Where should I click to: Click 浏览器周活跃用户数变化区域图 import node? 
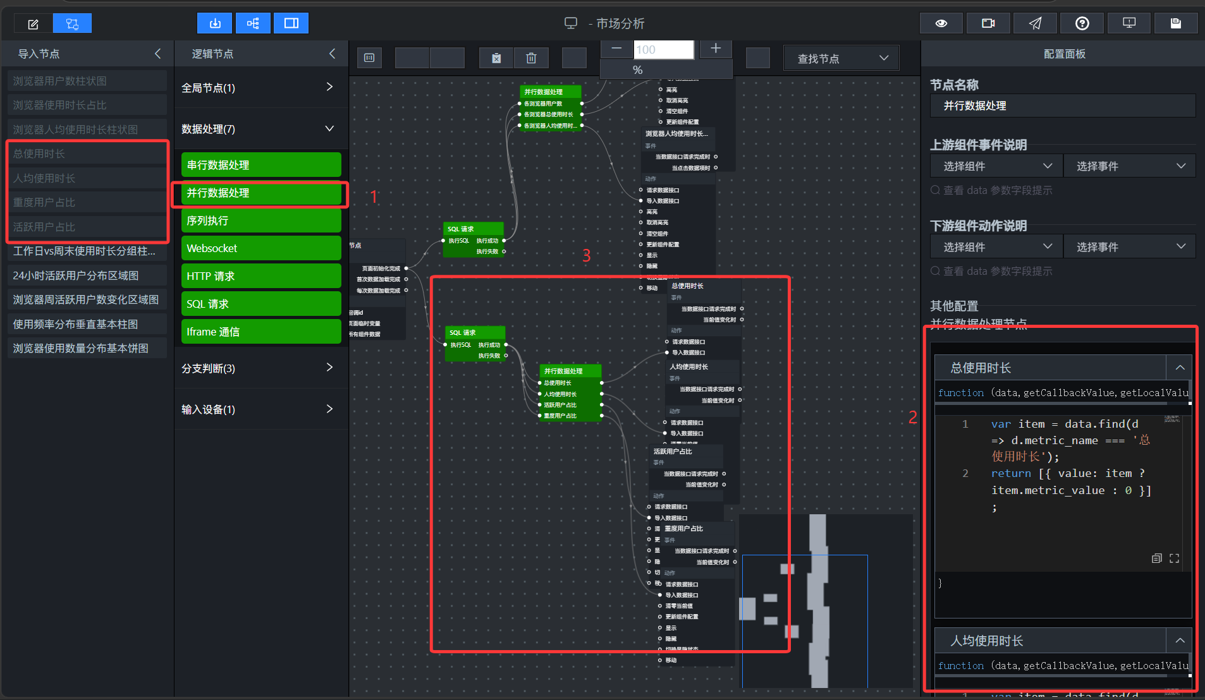tap(87, 299)
